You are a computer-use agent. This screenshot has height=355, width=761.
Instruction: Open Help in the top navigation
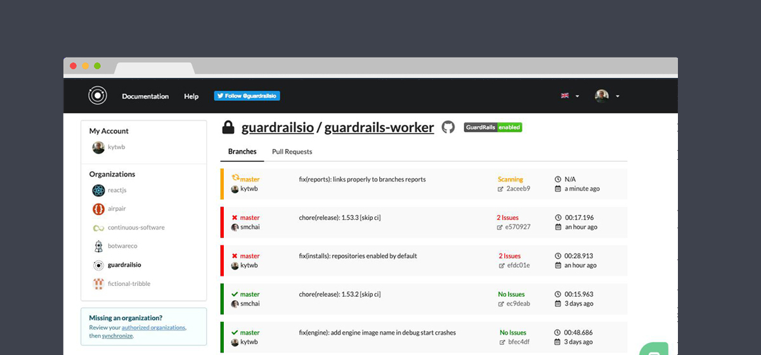192,96
